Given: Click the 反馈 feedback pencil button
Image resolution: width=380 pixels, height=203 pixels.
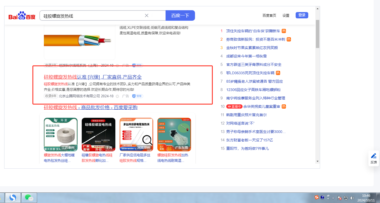Looking at the screenshot, I should pos(374,158).
